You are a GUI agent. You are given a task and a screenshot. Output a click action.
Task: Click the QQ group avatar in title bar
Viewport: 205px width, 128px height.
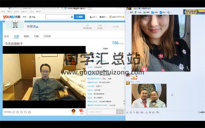coord(129,8)
